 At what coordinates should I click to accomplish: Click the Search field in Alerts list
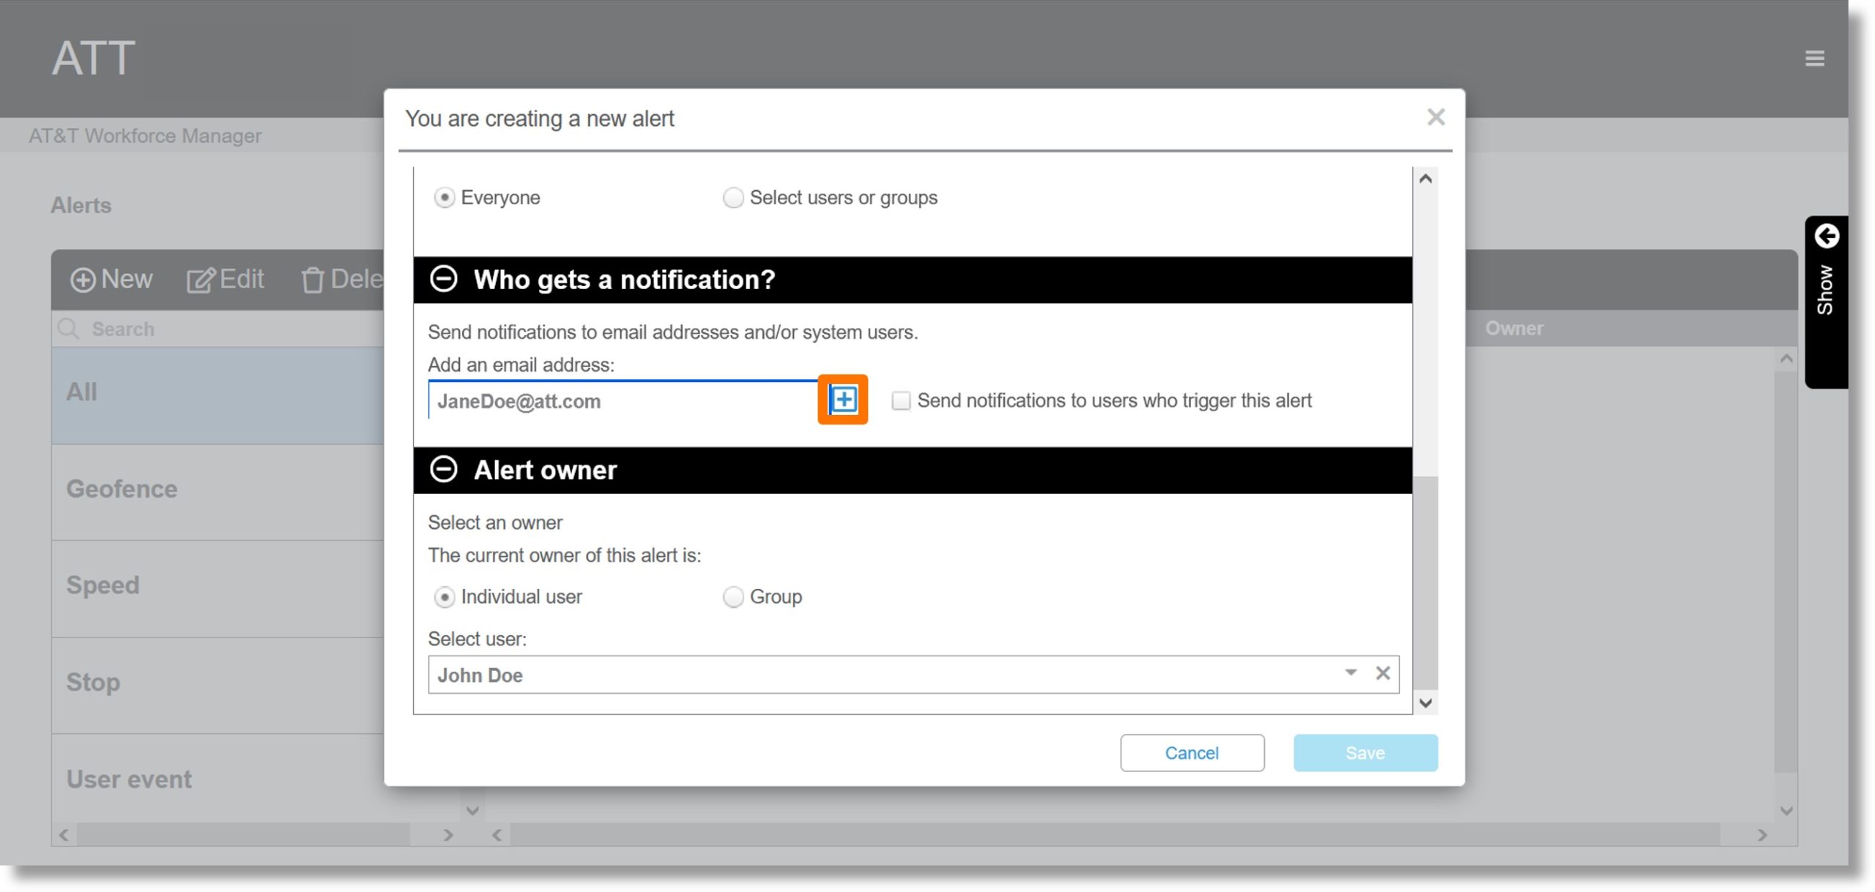coord(227,329)
